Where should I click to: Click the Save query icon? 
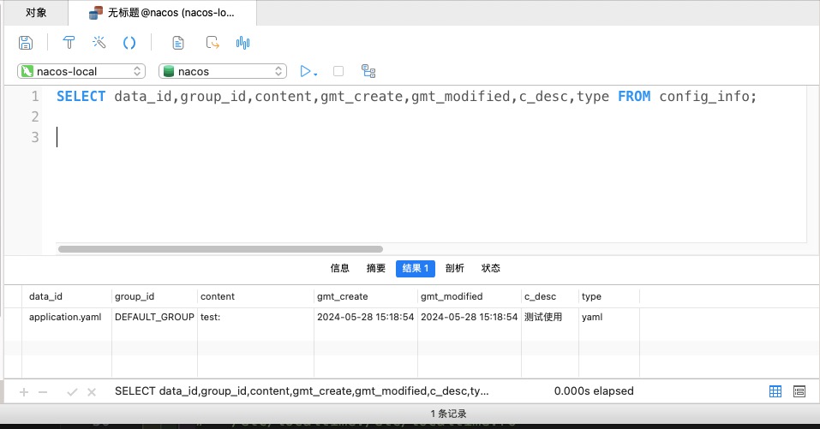coord(26,43)
